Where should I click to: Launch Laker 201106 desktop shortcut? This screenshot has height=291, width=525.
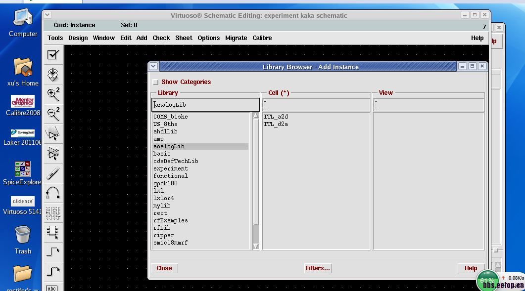[22, 137]
